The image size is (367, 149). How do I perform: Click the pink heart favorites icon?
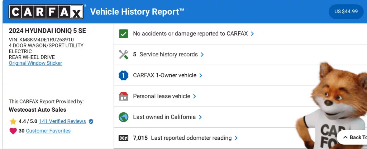13,131
